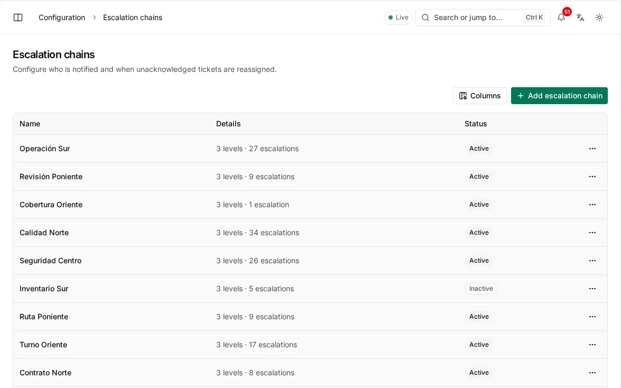Click the Add escalation chain button

[x=559, y=96]
